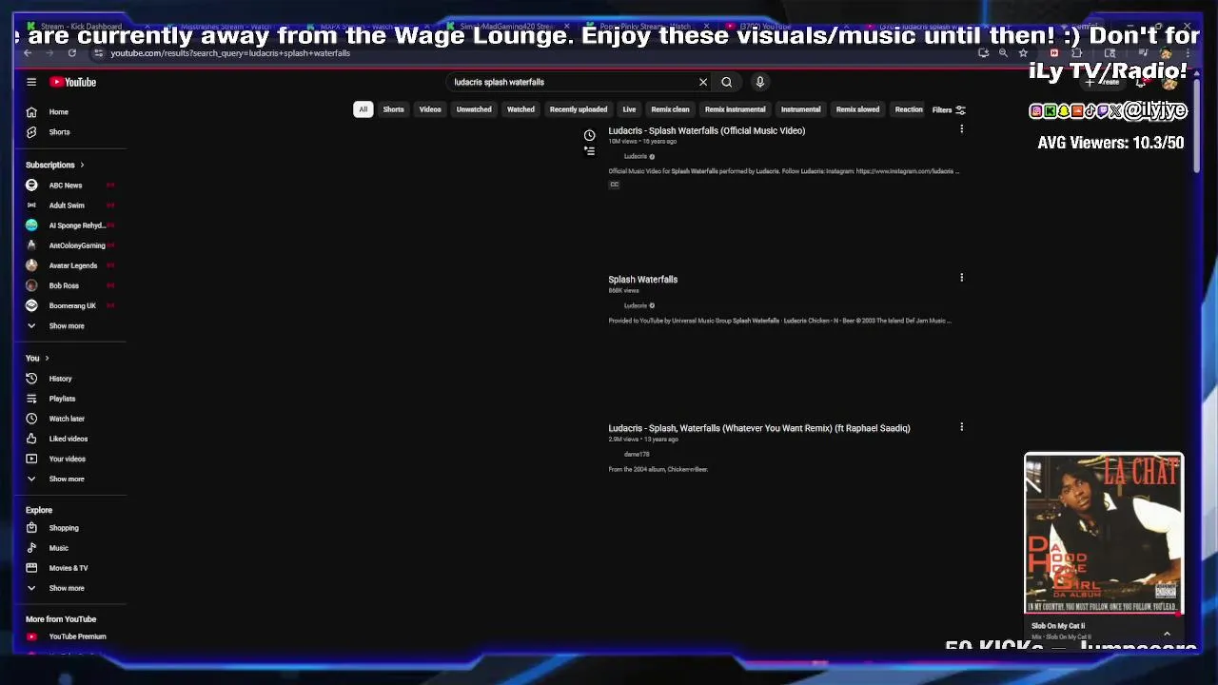Bookmark the page with the star icon
The width and height of the screenshot is (1218, 685).
click(x=1023, y=53)
